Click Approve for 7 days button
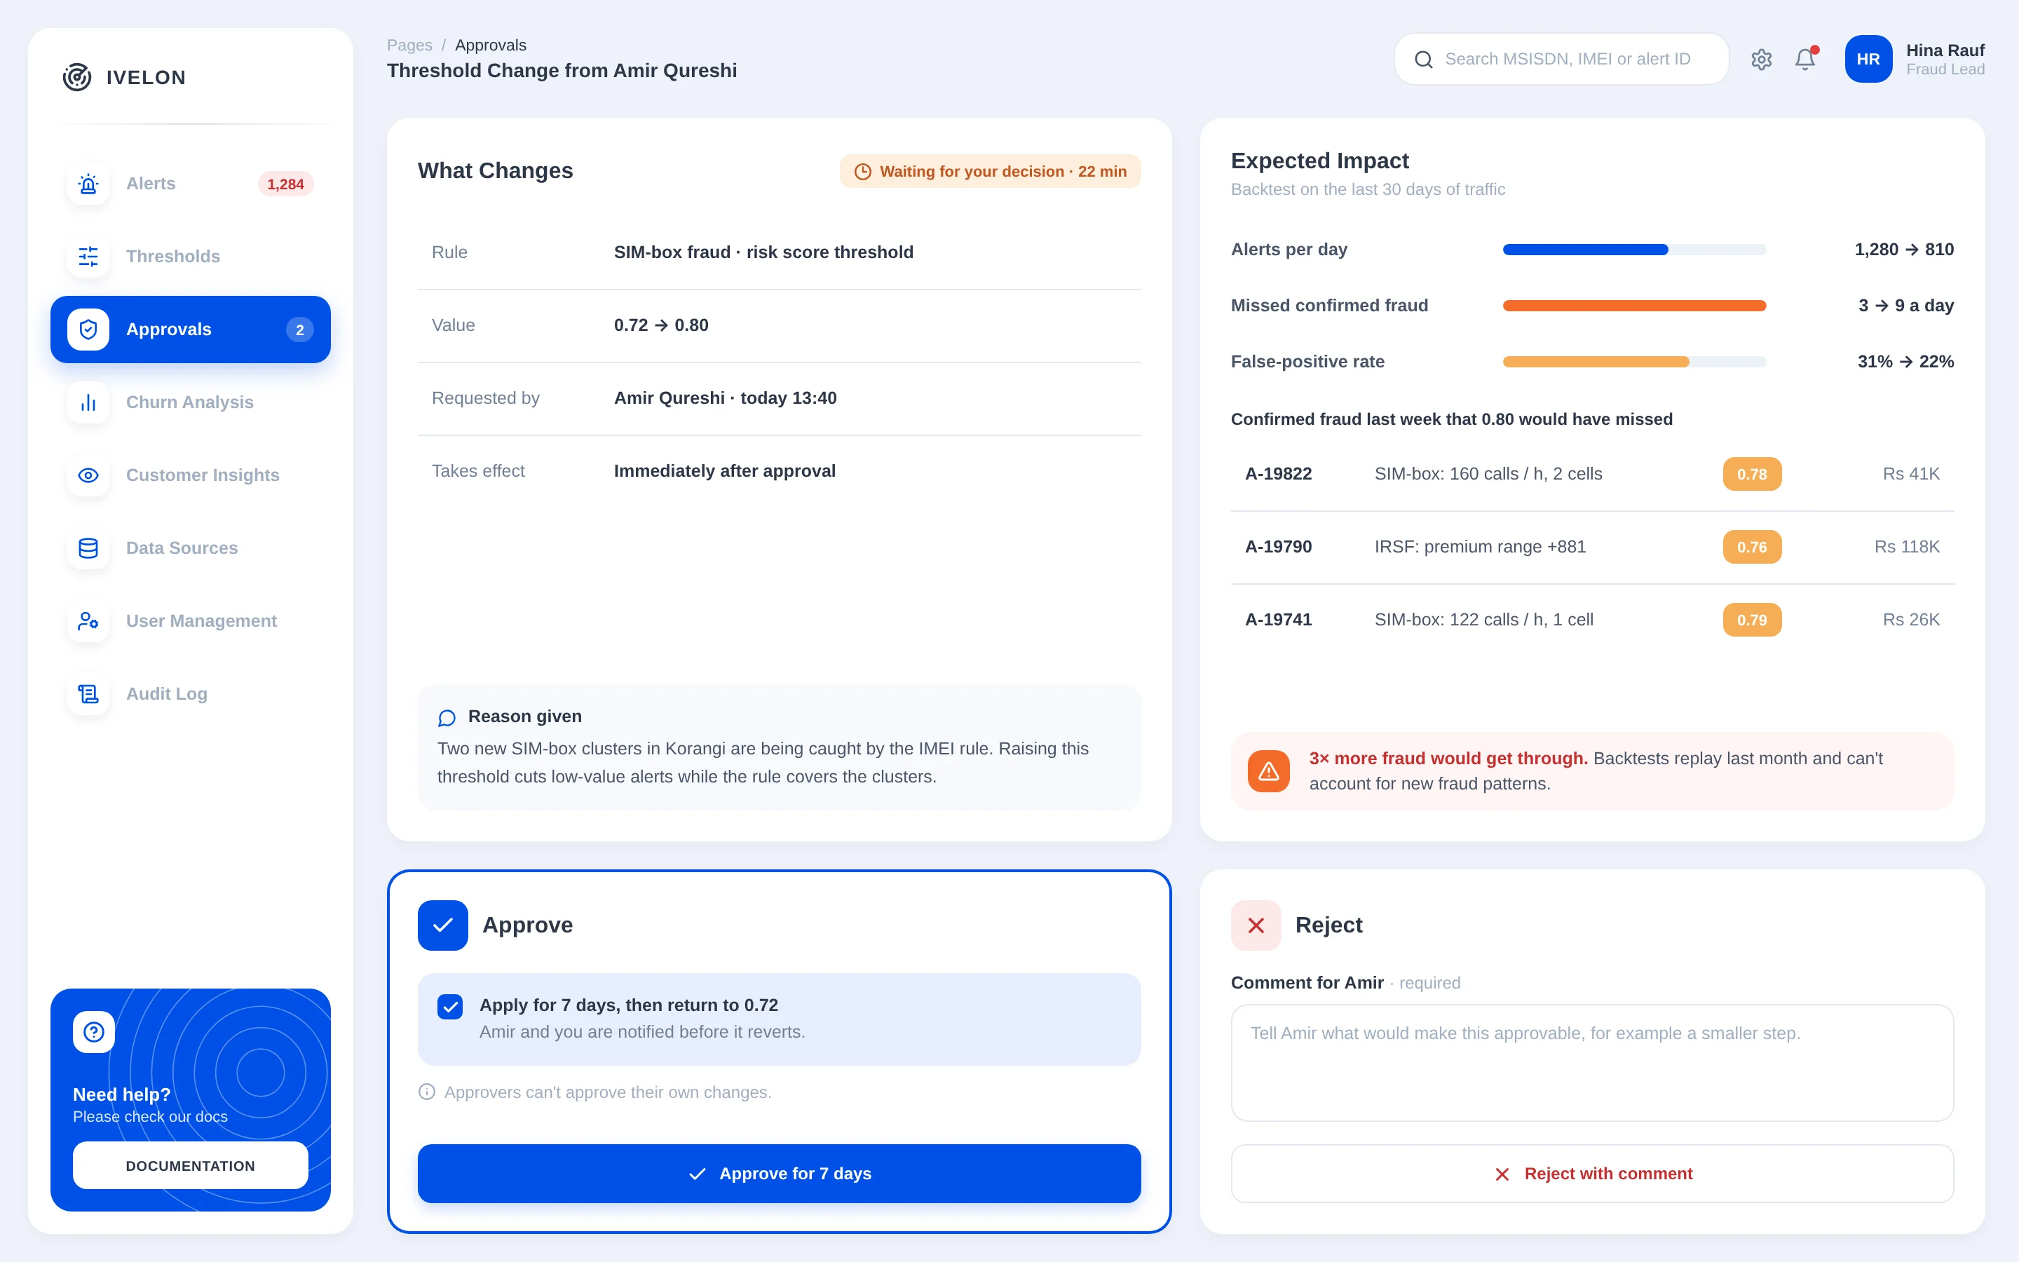Viewport: 2019px width, 1262px height. point(780,1174)
